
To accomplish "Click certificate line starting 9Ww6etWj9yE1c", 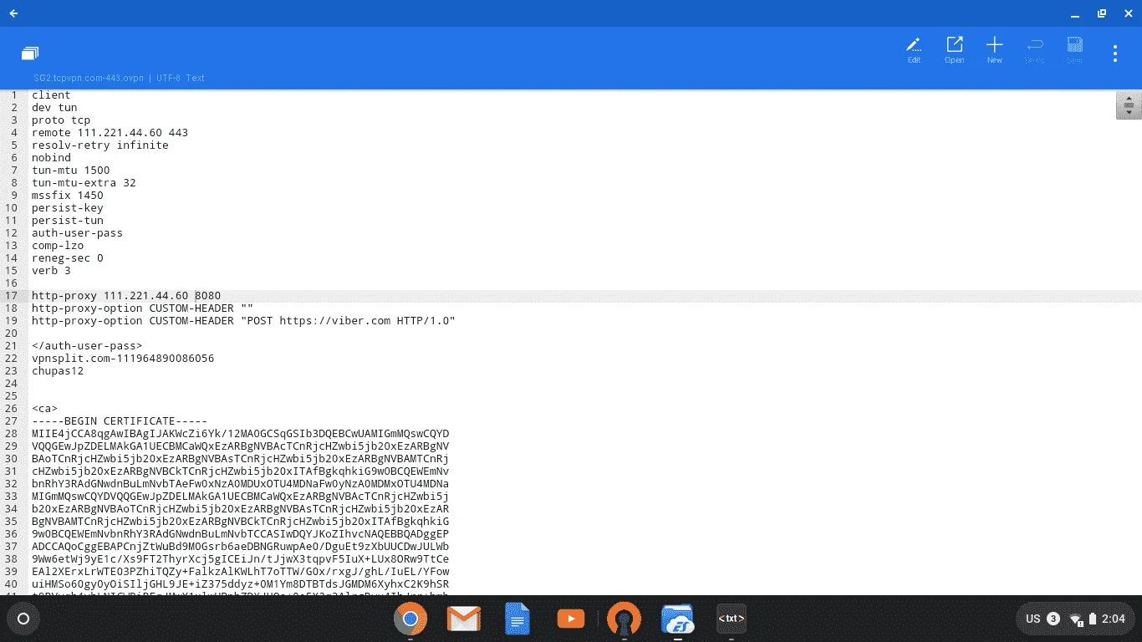I will coord(240,559).
